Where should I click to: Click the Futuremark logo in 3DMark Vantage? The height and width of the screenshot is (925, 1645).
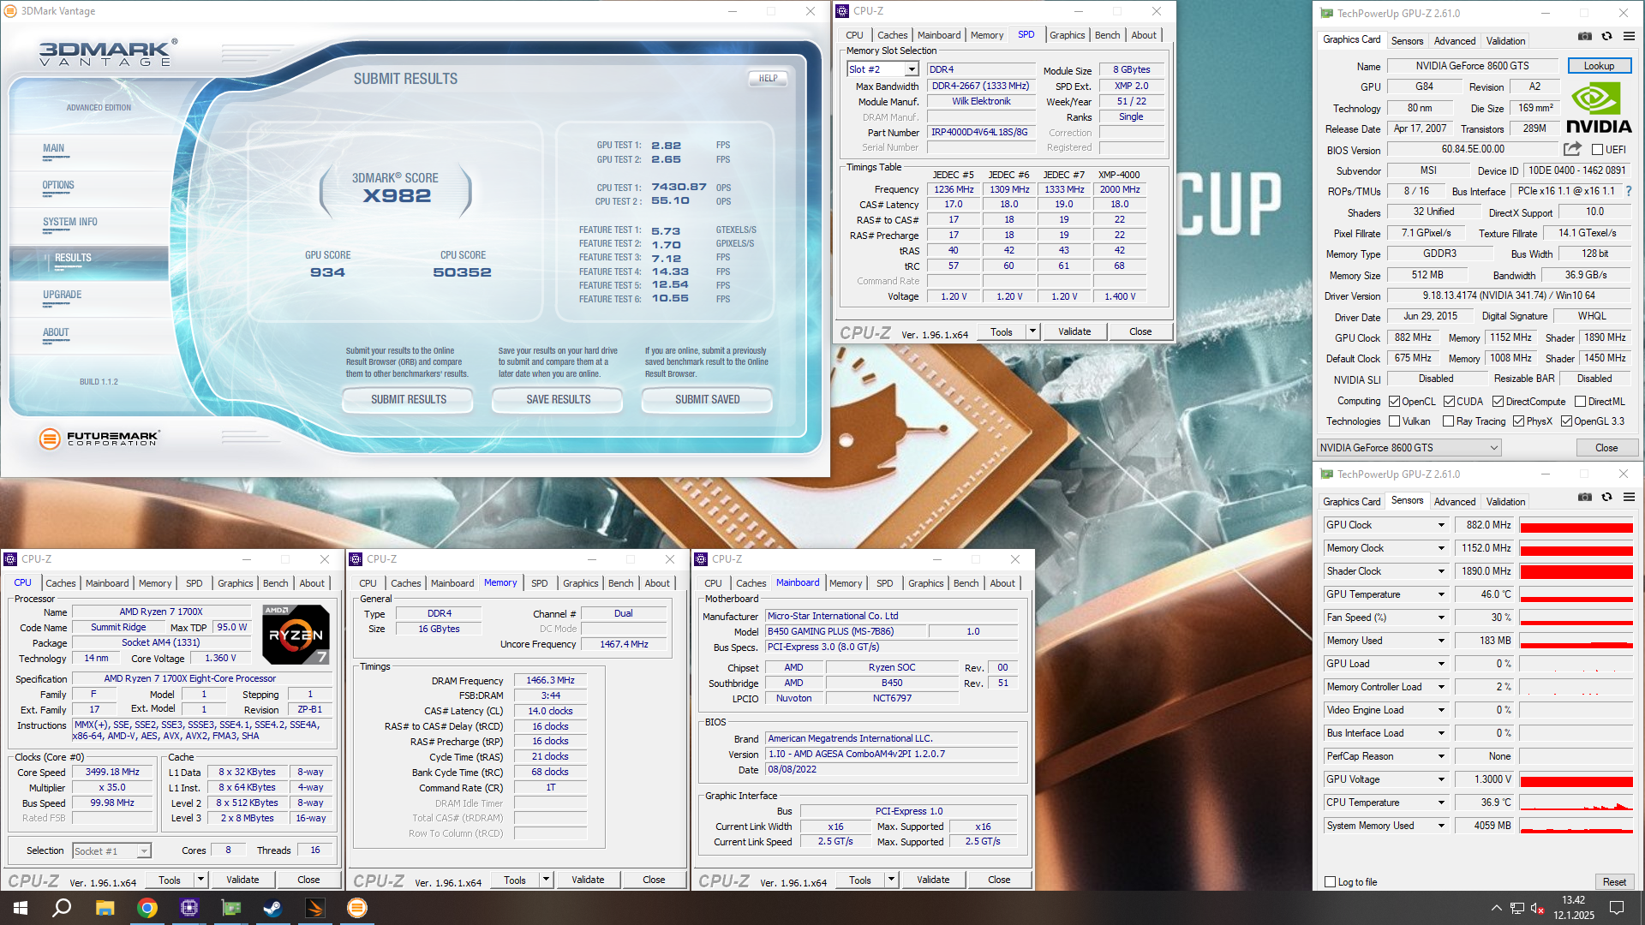[99, 439]
